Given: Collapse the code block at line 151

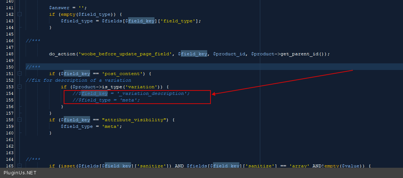Looking at the screenshot, I should point(19,74).
